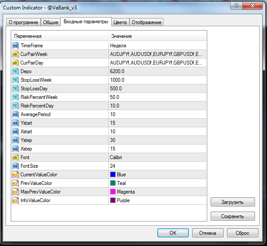This screenshot has height=246, width=267.
Task: Click the RiskPercentDay value 10.0
Action: [115, 106]
